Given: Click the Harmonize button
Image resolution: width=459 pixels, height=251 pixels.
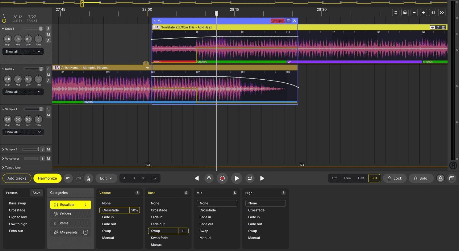Looking at the screenshot, I should tap(47, 178).
